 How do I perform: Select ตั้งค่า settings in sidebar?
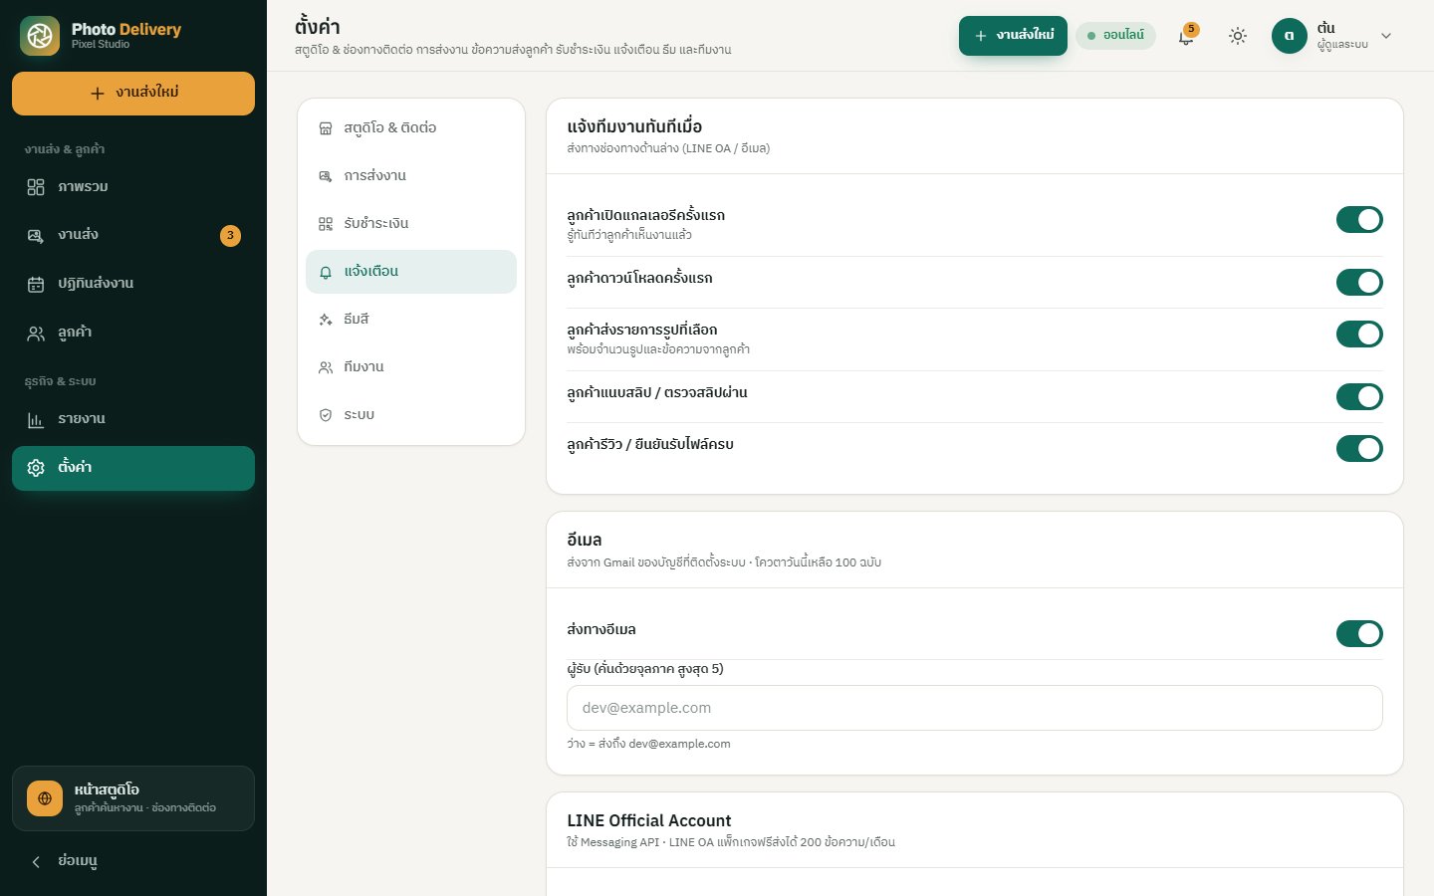click(x=133, y=468)
